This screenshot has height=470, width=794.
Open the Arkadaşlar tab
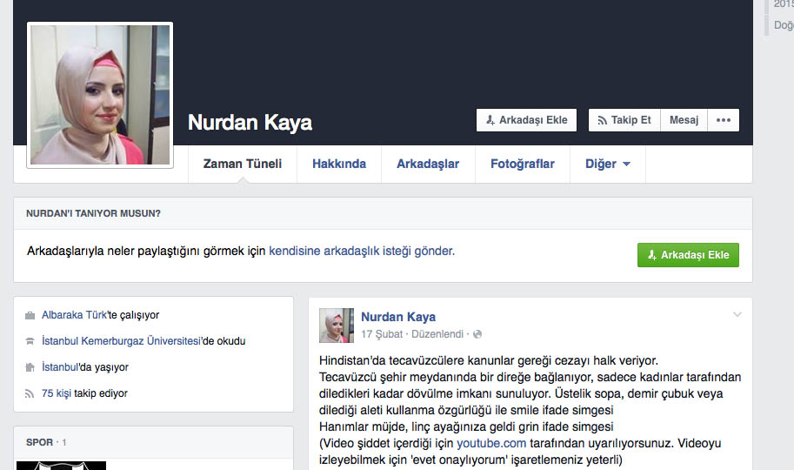[x=428, y=164]
